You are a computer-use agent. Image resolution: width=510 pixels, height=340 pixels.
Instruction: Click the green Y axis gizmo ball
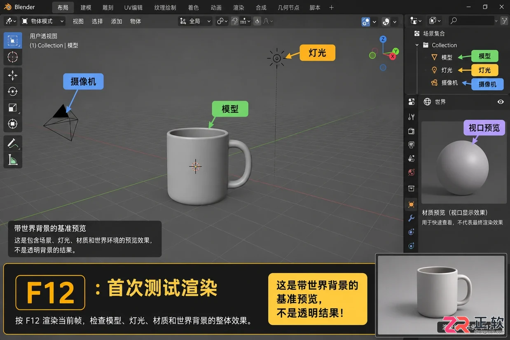395,52
